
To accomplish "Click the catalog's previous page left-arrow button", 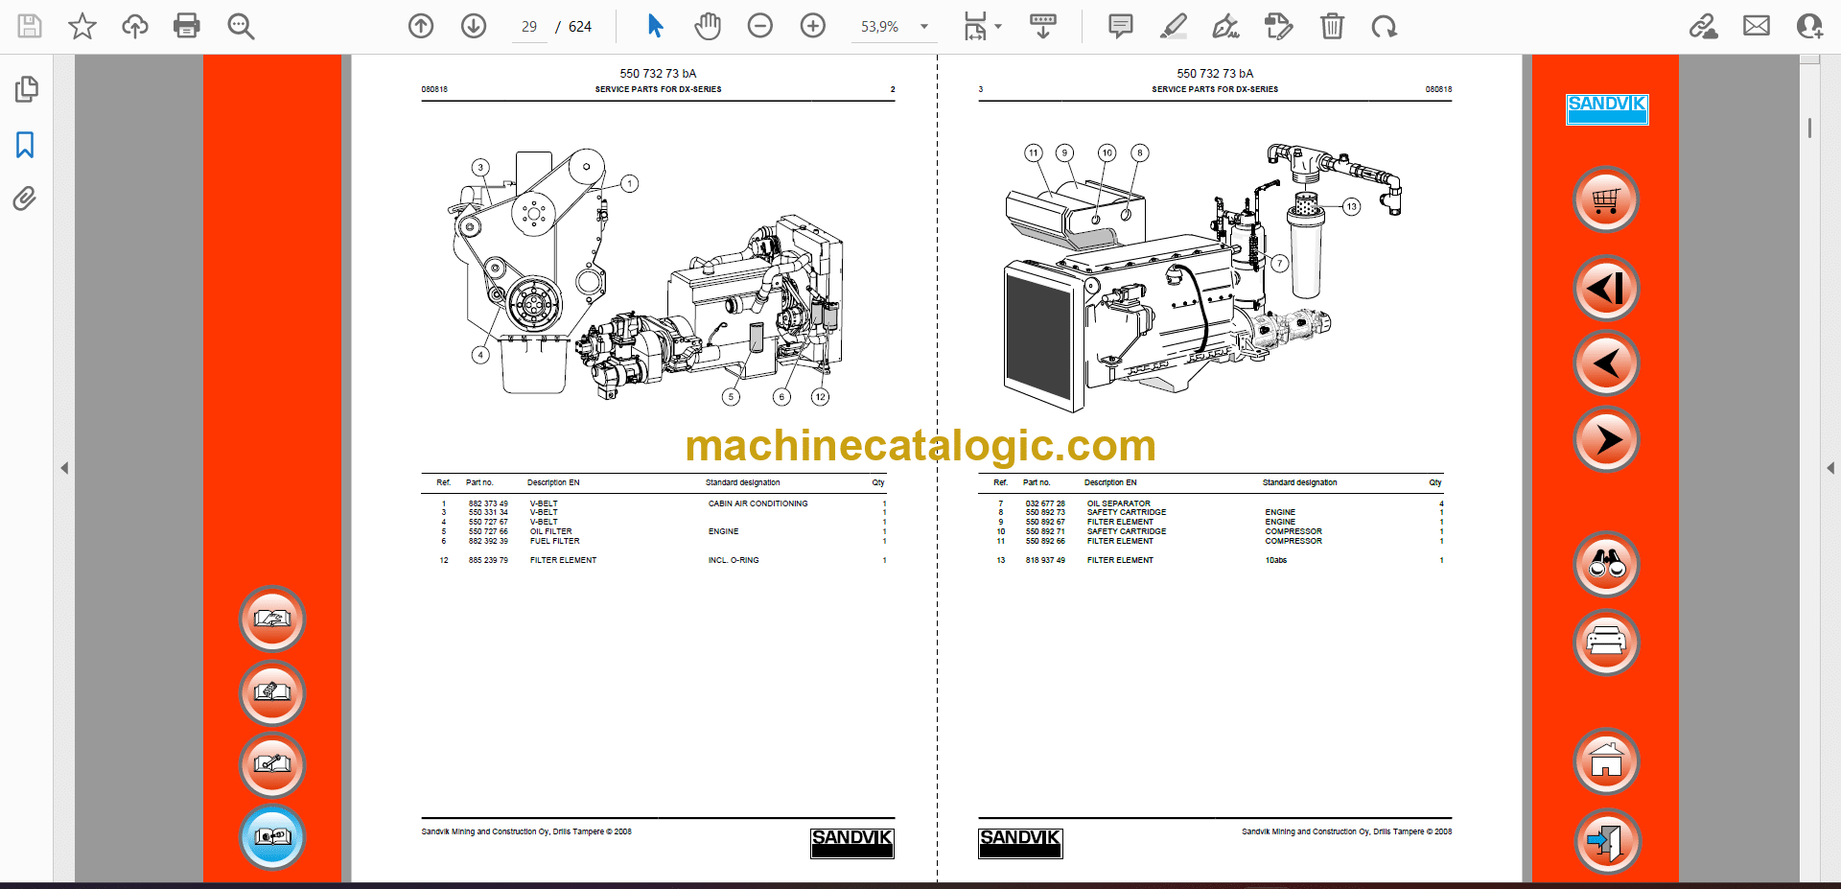I will pyautogui.click(x=1606, y=363).
